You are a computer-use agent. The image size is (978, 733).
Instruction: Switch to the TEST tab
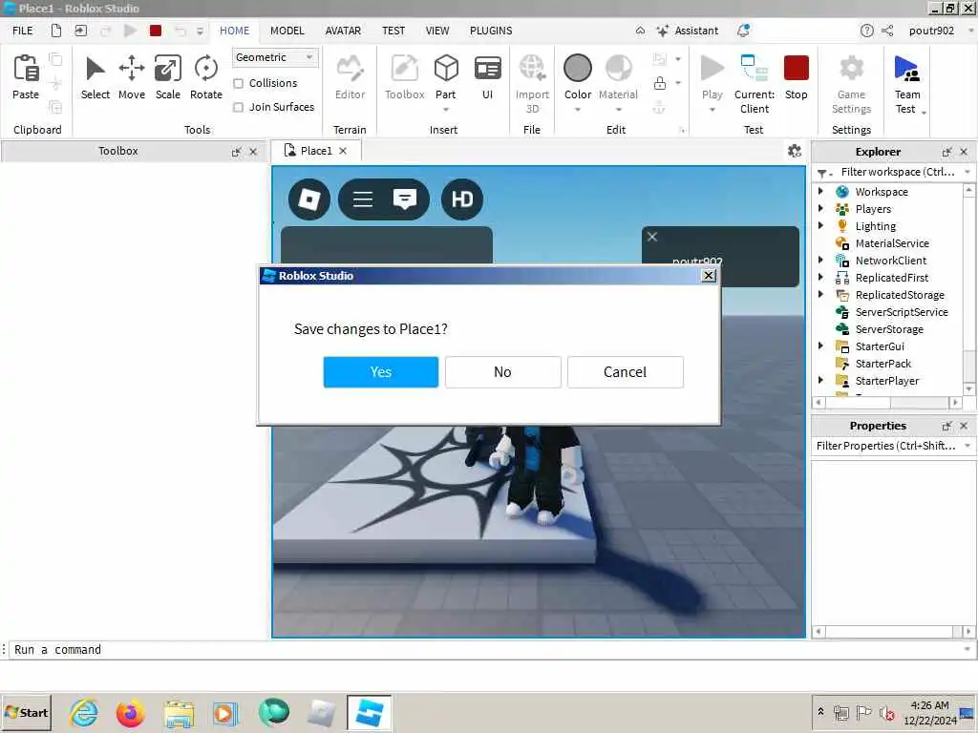[393, 31]
